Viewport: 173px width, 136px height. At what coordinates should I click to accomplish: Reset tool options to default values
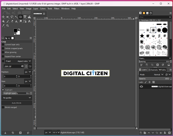pyautogui.click(x=28, y=133)
